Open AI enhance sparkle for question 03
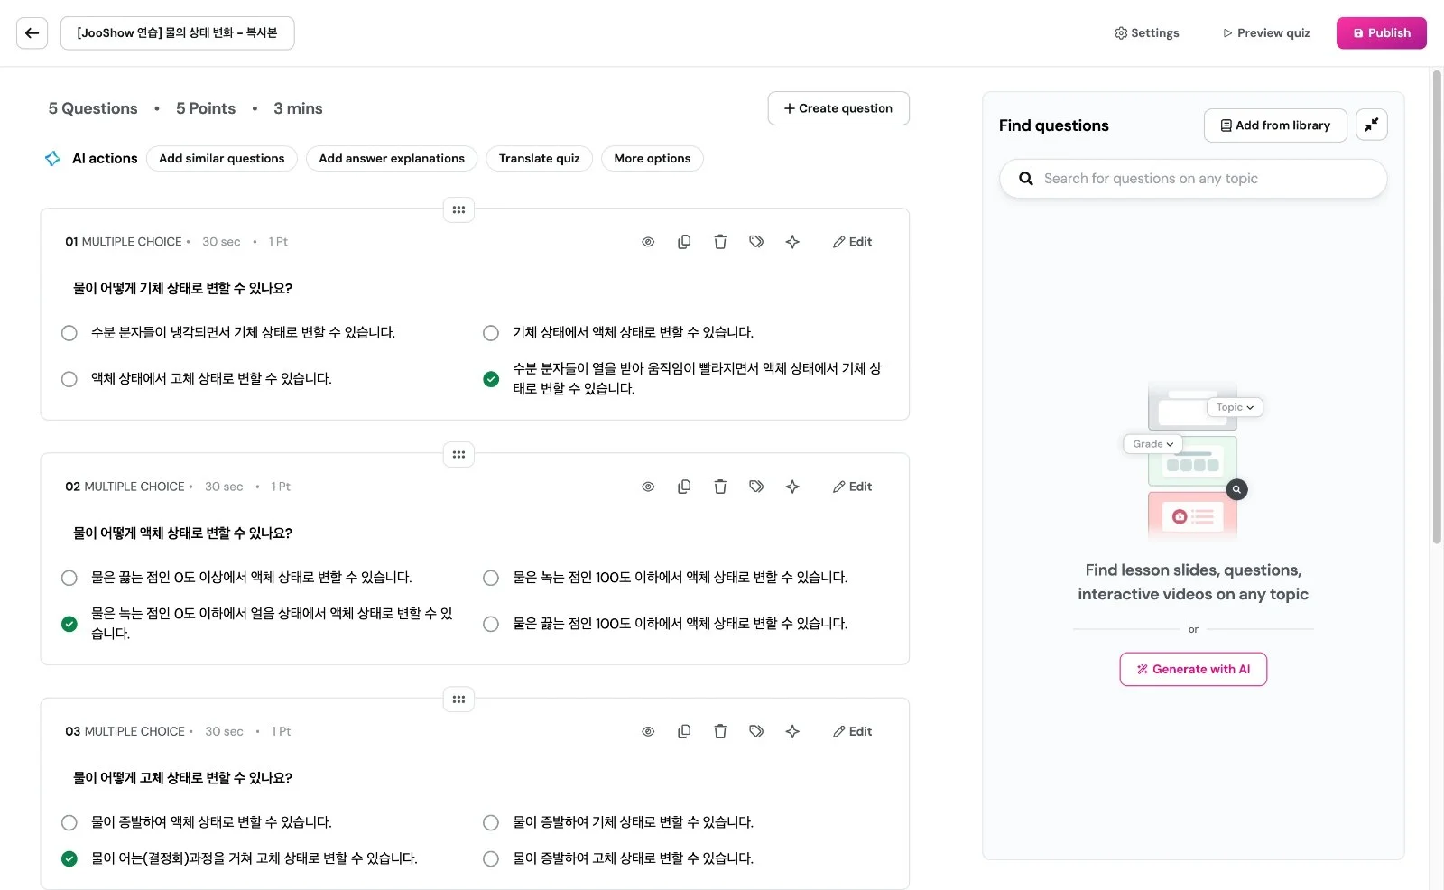 point(792,731)
